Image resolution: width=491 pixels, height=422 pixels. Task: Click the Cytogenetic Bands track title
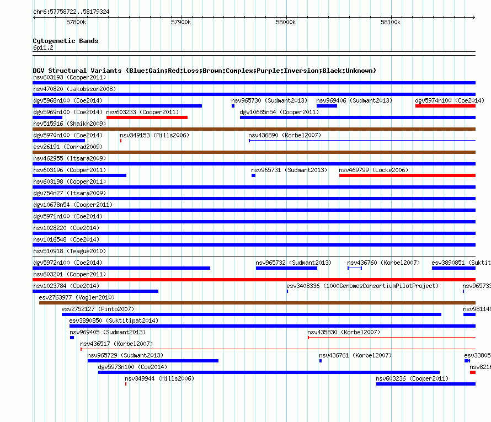66,41
